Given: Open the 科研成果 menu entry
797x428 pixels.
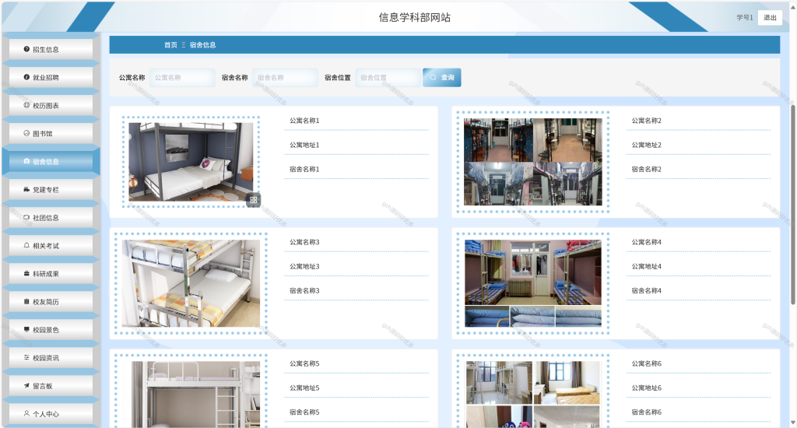Looking at the screenshot, I should [x=51, y=273].
